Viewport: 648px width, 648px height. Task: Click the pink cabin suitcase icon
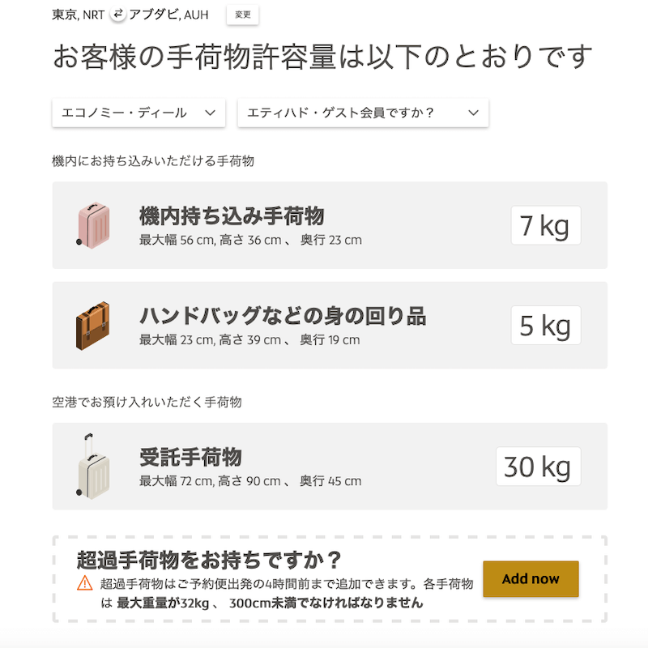click(91, 225)
